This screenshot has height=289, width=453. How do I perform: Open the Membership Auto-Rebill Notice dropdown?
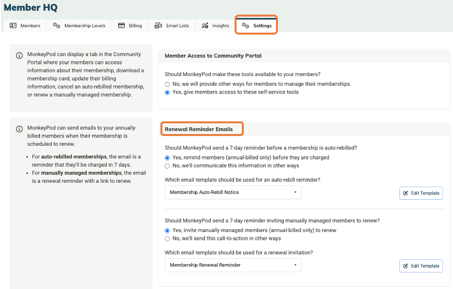pos(233,193)
